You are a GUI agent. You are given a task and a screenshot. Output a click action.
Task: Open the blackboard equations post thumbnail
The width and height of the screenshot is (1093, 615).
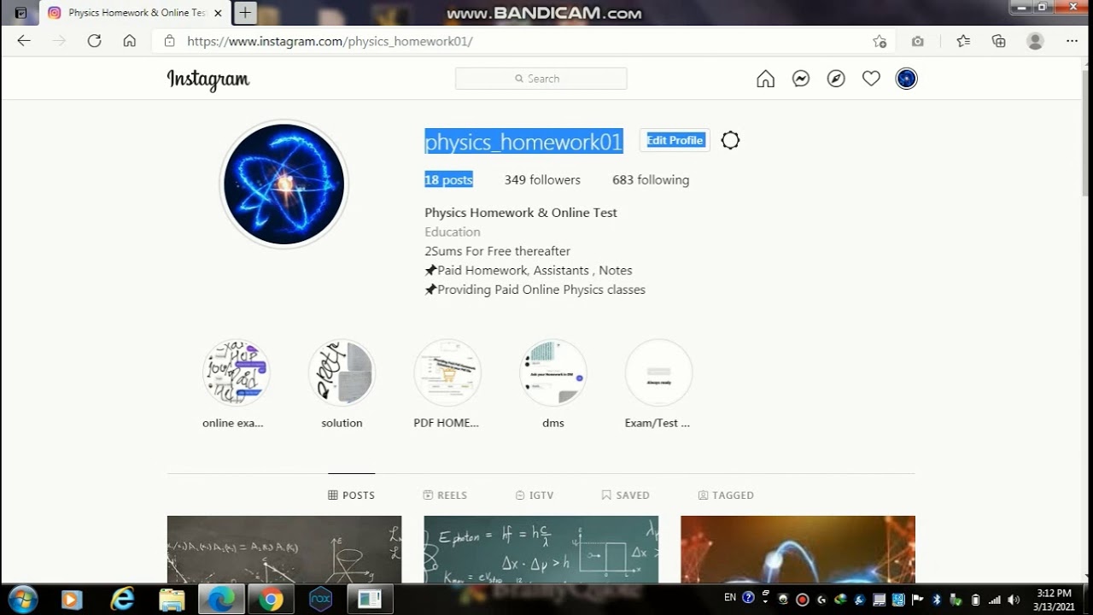[x=284, y=549]
